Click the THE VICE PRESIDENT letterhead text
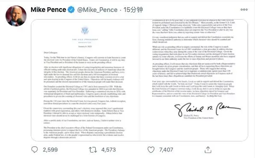The height and width of the screenshot is (158, 255). 85,40
